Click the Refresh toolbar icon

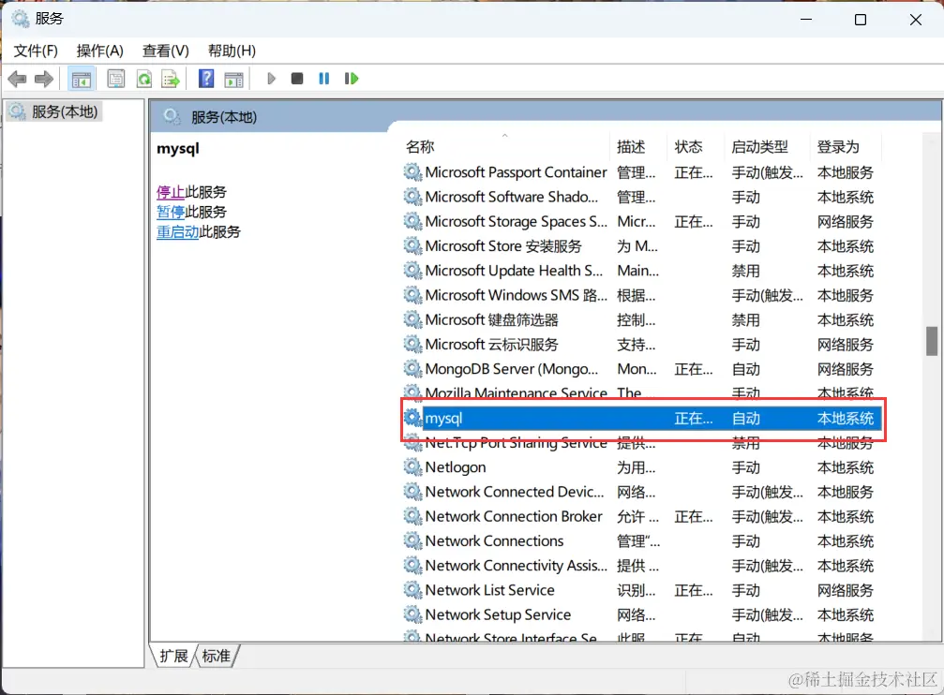click(x=143, y=79)
